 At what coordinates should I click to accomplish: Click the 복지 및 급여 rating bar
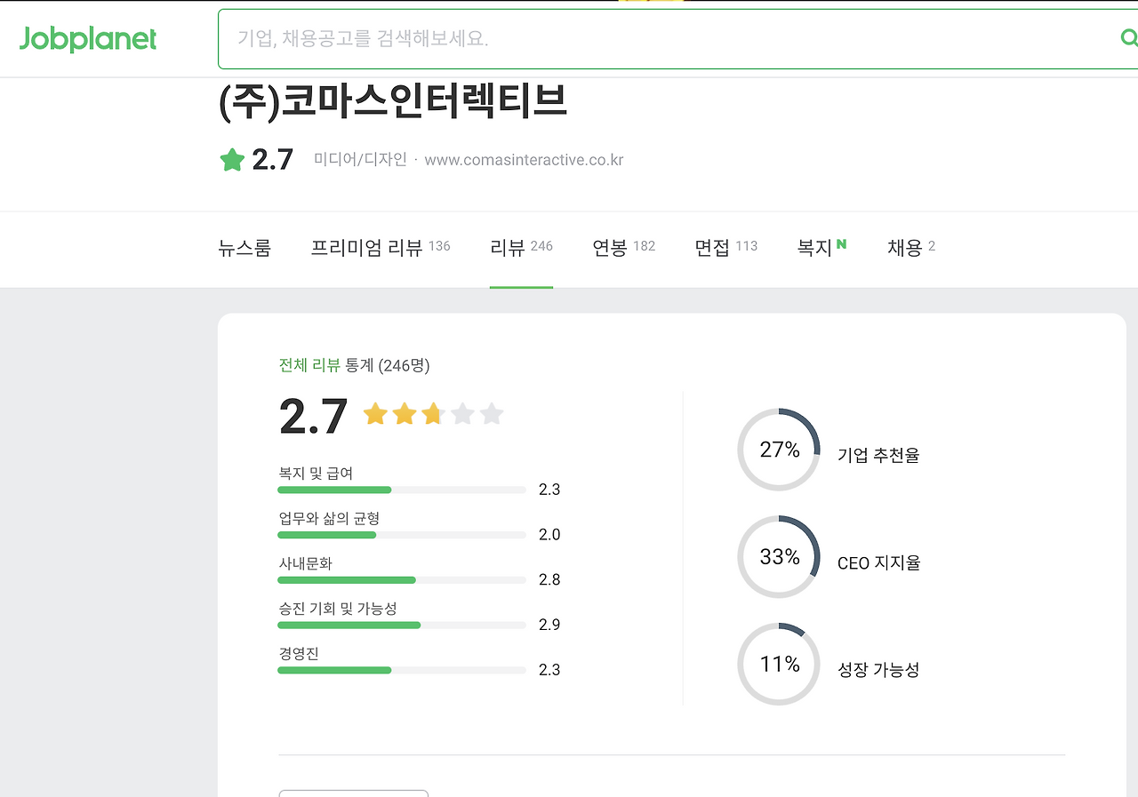tap(402, 490)
